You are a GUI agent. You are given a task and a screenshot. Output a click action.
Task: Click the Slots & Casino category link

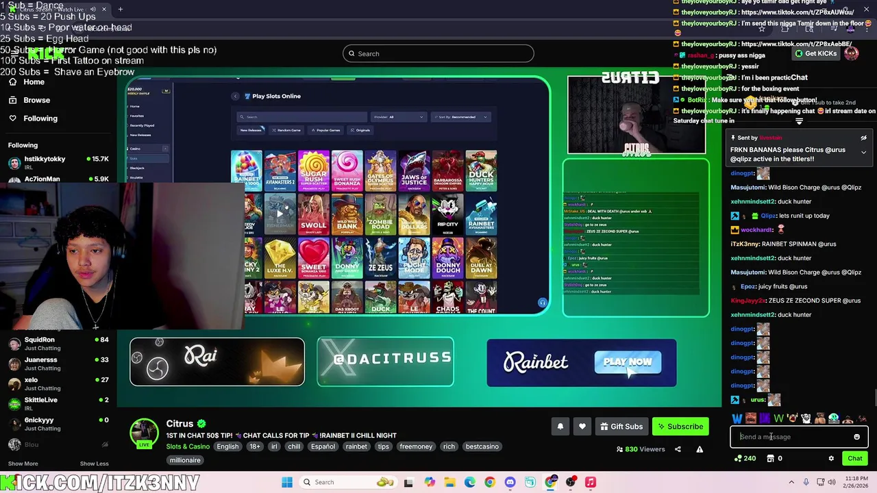pos(188,446)
